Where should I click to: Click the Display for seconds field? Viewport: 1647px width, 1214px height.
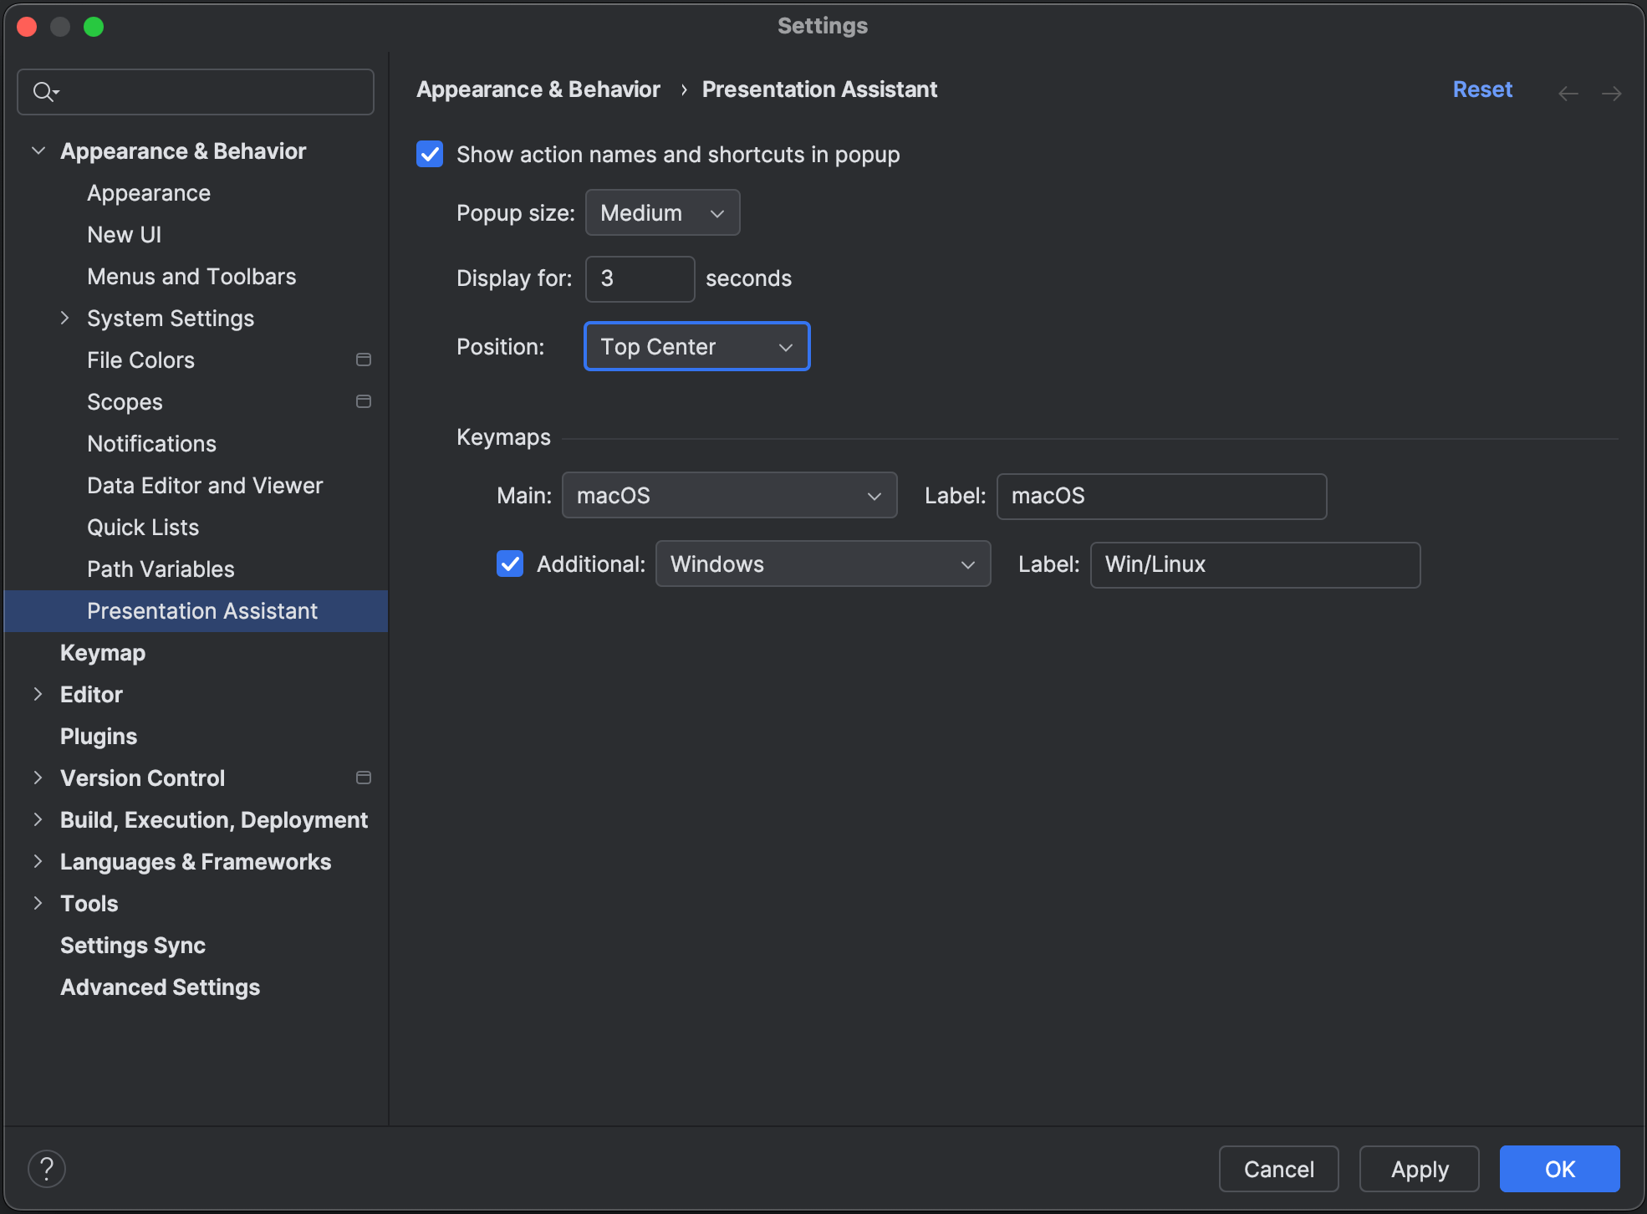[639, 278]
